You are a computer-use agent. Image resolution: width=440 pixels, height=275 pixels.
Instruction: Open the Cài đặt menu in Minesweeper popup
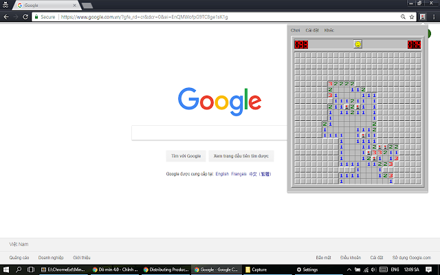[312, 30]
